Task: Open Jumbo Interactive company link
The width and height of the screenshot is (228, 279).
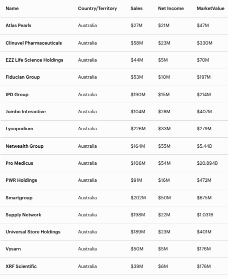Action: (25, 112)
